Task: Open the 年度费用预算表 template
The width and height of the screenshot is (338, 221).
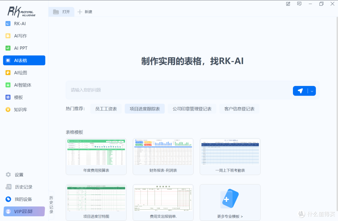Action: (x=96, y=157)
